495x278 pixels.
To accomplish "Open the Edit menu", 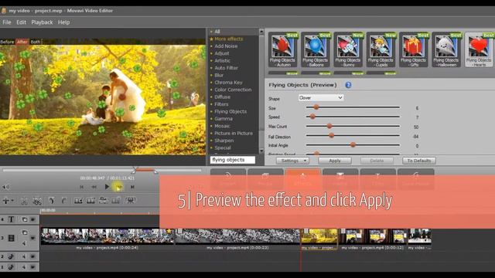I will (21, 22).
